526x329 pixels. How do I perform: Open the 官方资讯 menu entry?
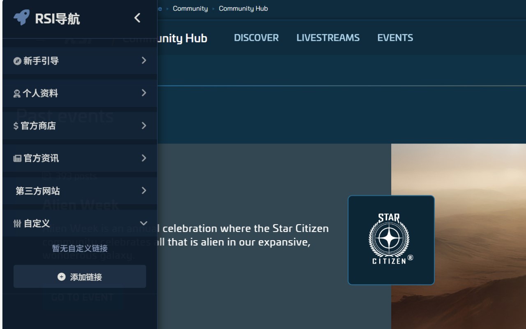(x=80, y=158)
